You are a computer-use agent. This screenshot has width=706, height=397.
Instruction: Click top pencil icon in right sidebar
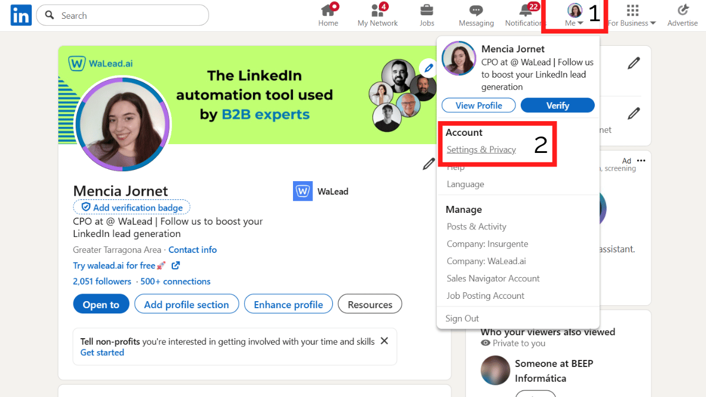[634, 63]
